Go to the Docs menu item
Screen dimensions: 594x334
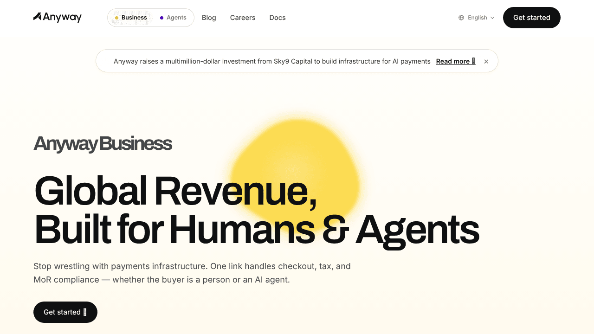278,18
